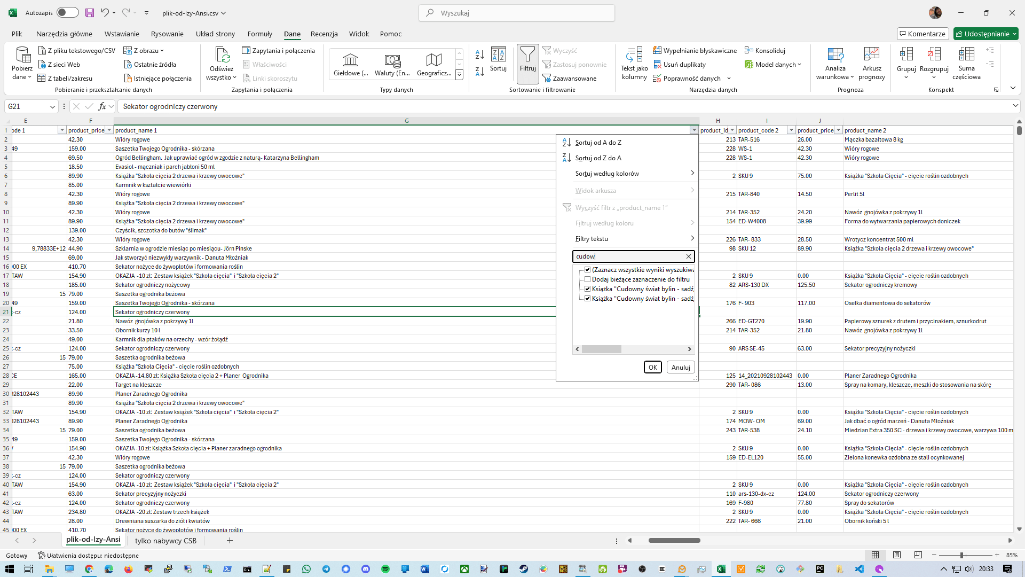Open Spotify from the taskbar
The height and width of the screenshot is (577, 1025).
[385, 569]
